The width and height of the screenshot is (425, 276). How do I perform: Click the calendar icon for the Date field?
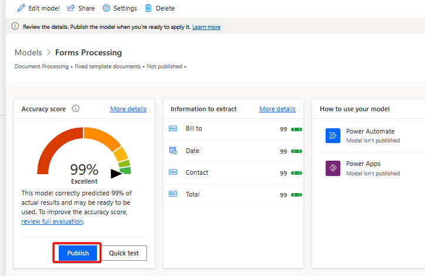click(x=173, y=150)
